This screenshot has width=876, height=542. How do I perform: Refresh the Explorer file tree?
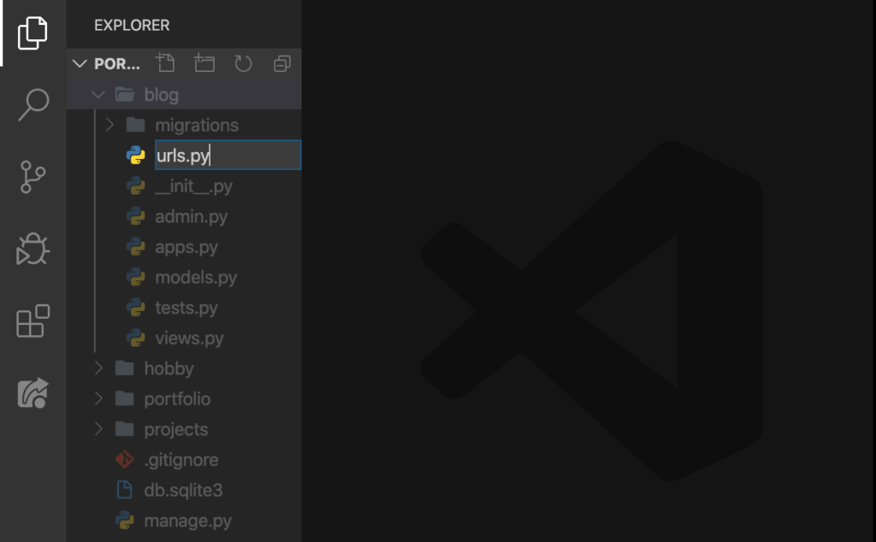pyautogui.click(x=243, y=63)
